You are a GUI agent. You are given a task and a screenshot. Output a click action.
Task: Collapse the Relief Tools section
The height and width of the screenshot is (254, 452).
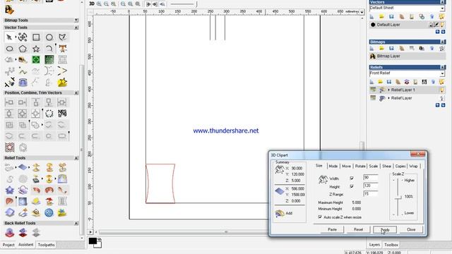click(76, 158)
